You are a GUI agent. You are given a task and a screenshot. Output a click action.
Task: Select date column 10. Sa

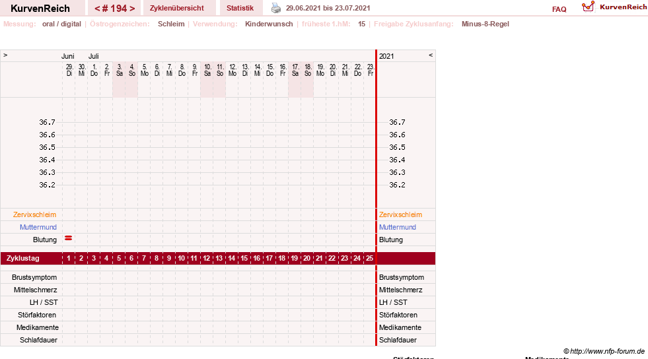pos(207,70)
